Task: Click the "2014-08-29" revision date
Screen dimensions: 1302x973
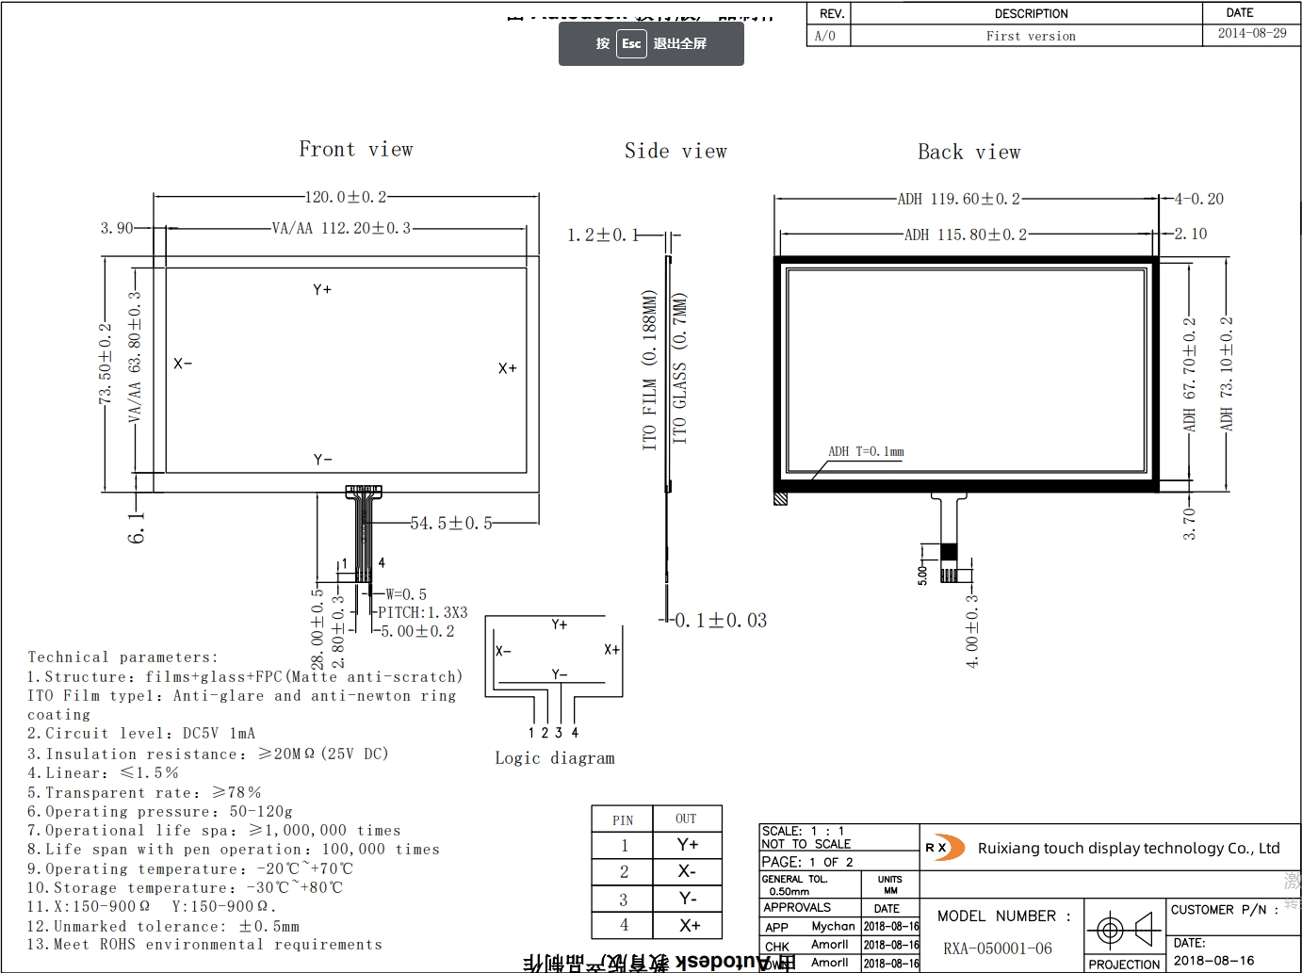Action: [x=1252, y=33]
